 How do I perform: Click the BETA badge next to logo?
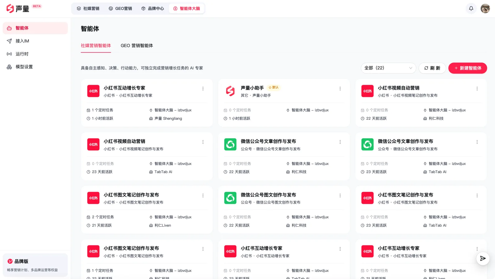(x=37, y=6)
